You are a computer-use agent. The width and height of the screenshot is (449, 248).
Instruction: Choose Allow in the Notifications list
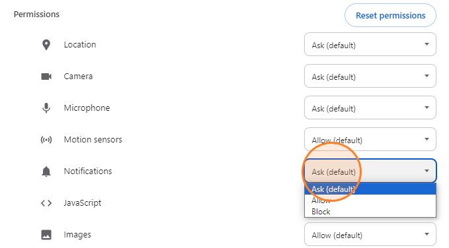coord(370,201)
